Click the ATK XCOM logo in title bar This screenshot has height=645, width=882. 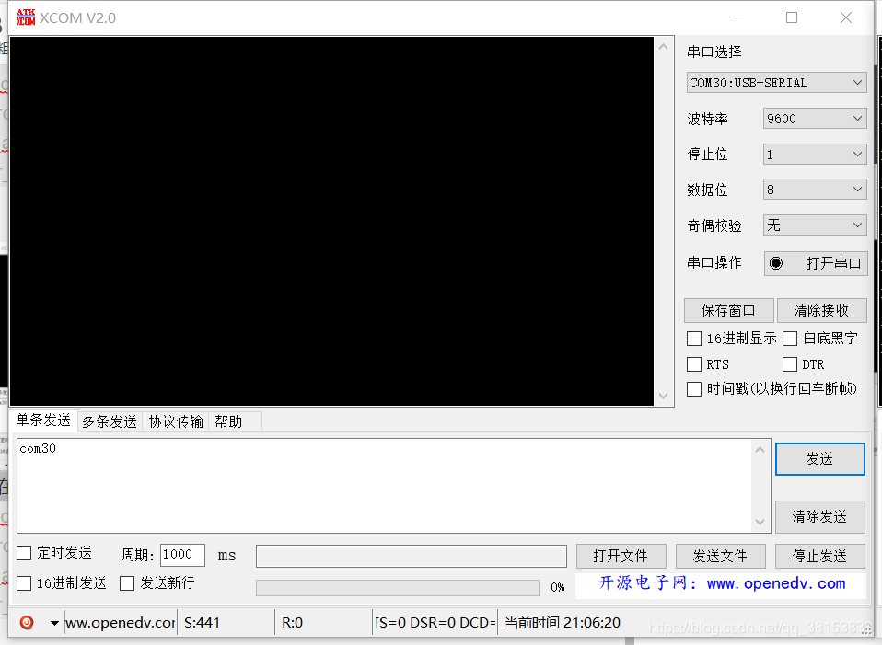pyautogui.click(x=26, y=17)
